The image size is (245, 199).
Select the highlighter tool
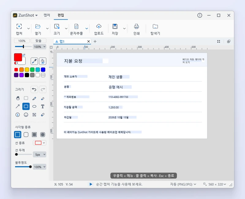point(43,98)
